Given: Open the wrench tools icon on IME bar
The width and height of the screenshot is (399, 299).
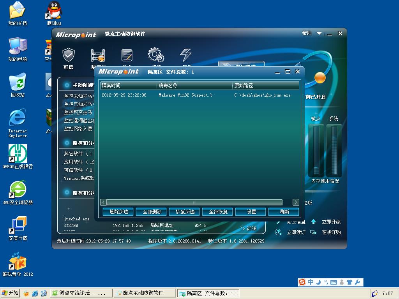Looking at the screenshot, I should tap(357, 282).
